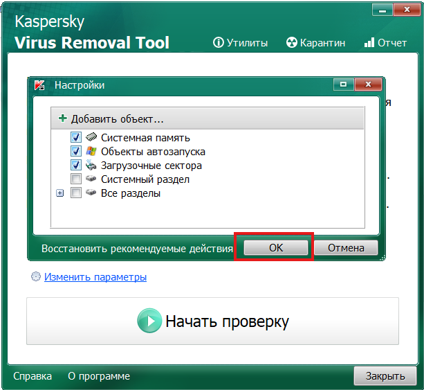Enable the Все разделы checkbox

75,193
